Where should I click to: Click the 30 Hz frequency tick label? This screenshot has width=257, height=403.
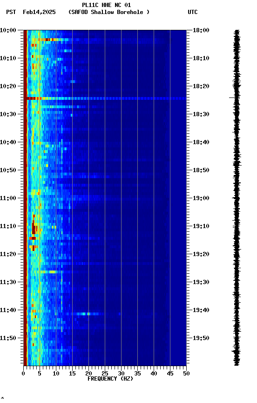pos(121,374)
